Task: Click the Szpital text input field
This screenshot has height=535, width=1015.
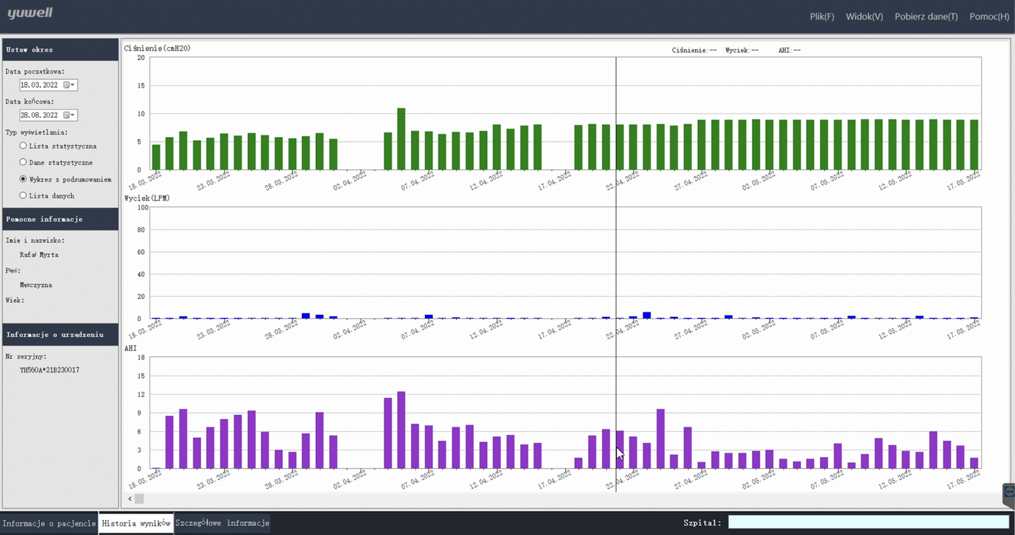Action: click(868, 522)
